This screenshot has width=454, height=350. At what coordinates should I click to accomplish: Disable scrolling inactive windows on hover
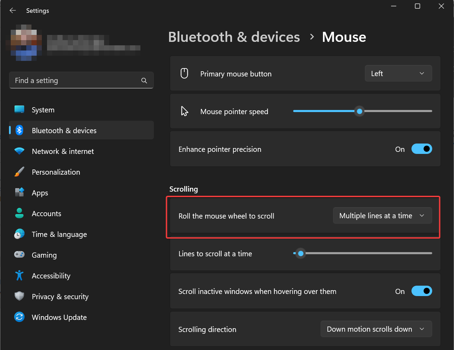click(421, 291)
